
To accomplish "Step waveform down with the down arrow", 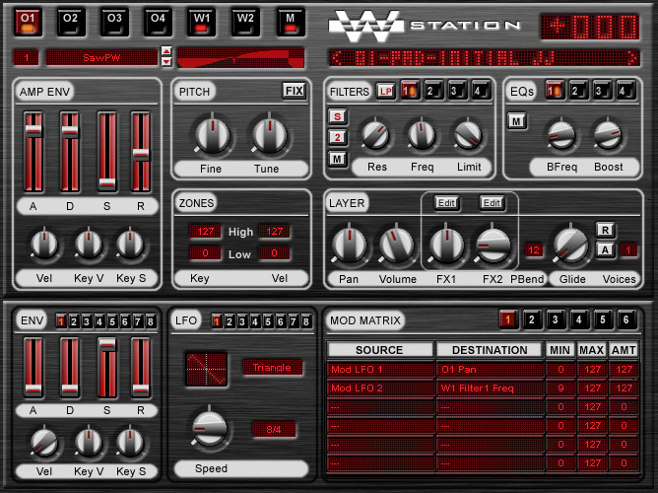I will pos(166,62).
